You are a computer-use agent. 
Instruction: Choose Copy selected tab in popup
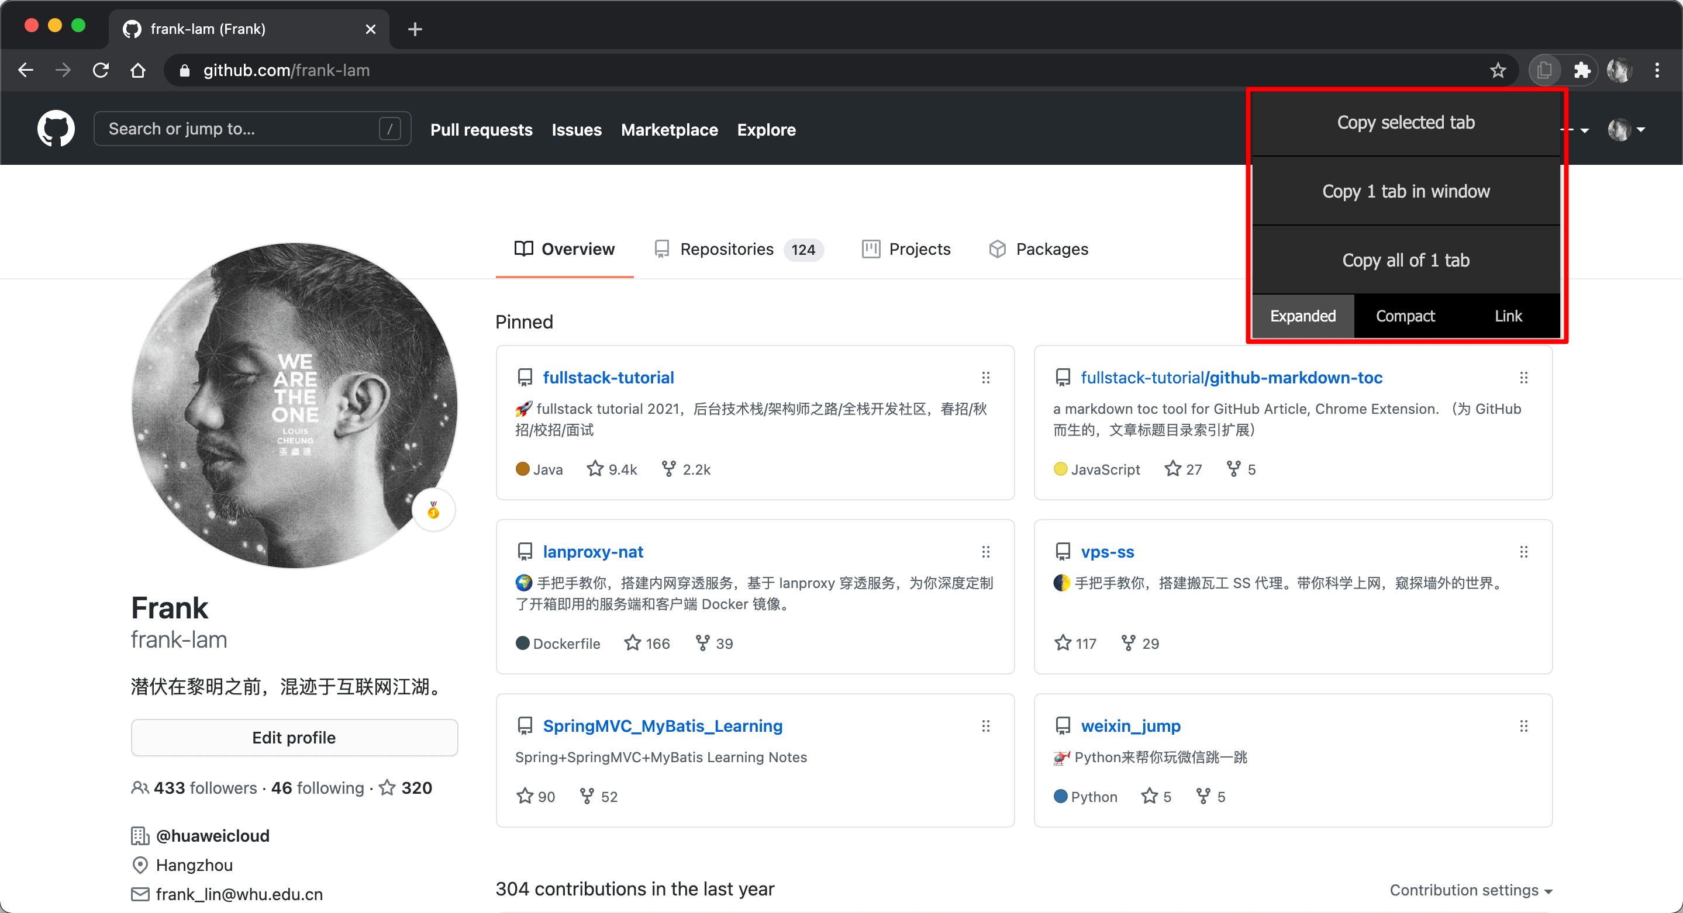[x=1405, y=122]
